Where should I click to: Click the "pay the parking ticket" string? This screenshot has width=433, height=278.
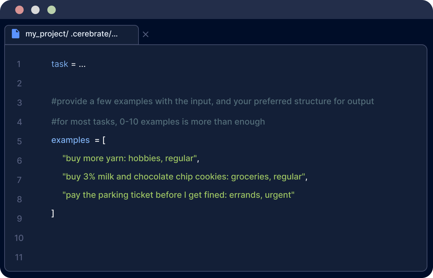click(x=178, y=195)
